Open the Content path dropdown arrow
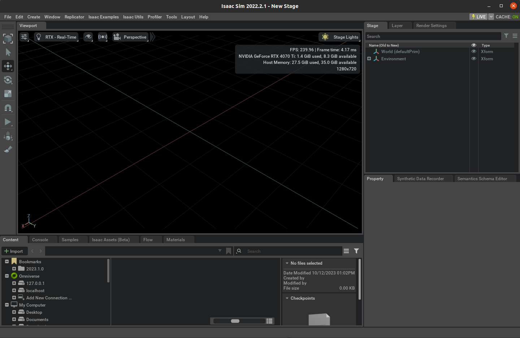Image resolution: width=520 pixels, height=338 pixels. coord(220,251)
